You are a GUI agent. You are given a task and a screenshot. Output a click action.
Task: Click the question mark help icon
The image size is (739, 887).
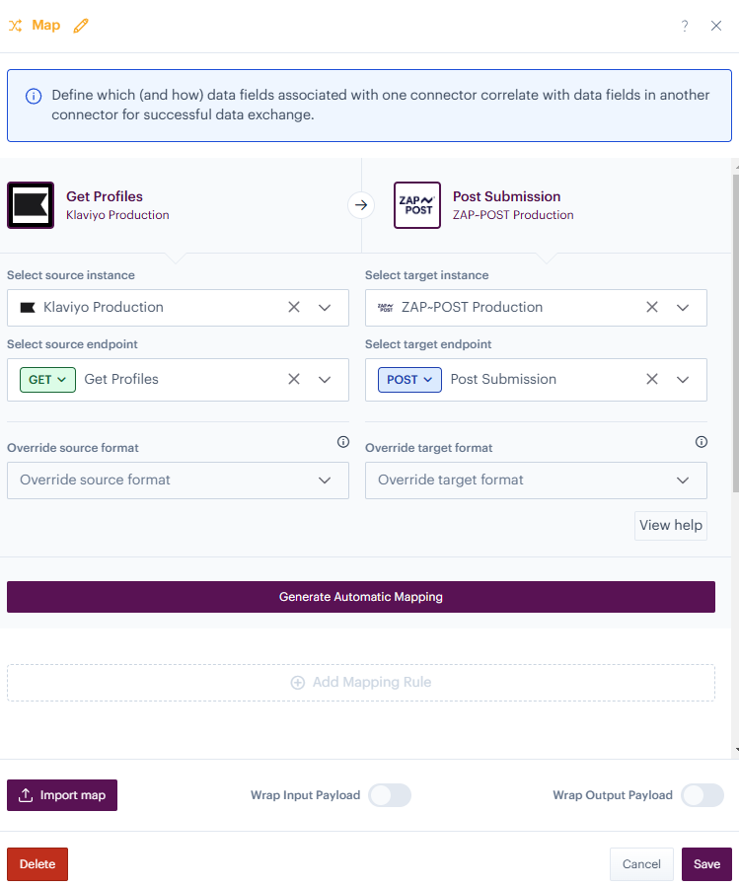[x=685, y=26]
